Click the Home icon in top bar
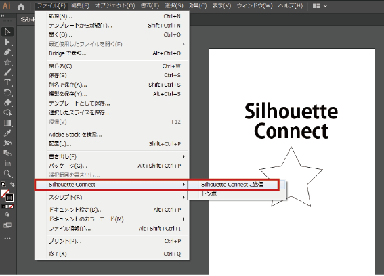 tap(21, 7)
